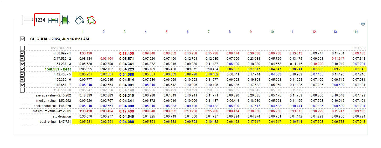Select the 1234 numeric view icon
This screenshot has width=381, height=148.
pos(40,20)
